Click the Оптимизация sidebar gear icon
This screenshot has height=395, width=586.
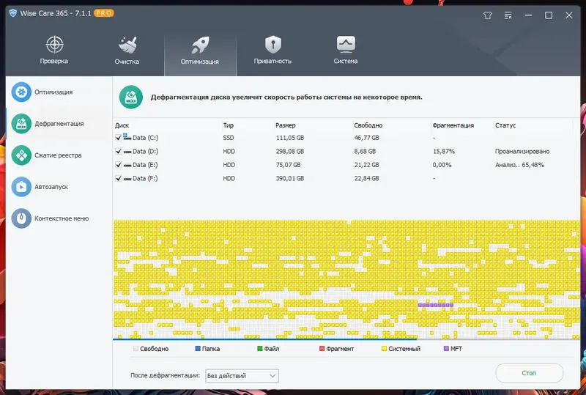coord(21,92)
